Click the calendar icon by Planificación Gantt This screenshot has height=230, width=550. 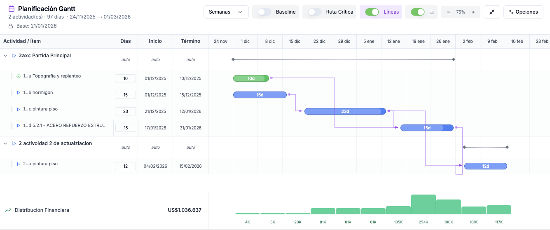(12, 9)
